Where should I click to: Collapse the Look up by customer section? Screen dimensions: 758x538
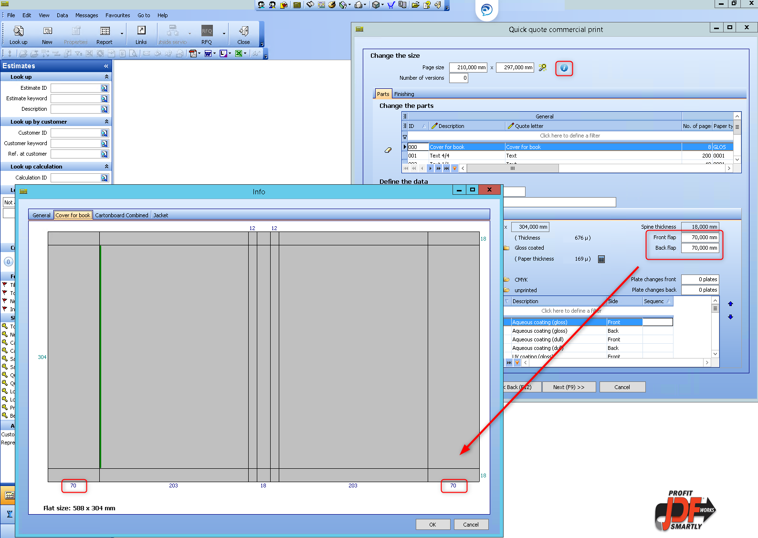tap(106, 122)
